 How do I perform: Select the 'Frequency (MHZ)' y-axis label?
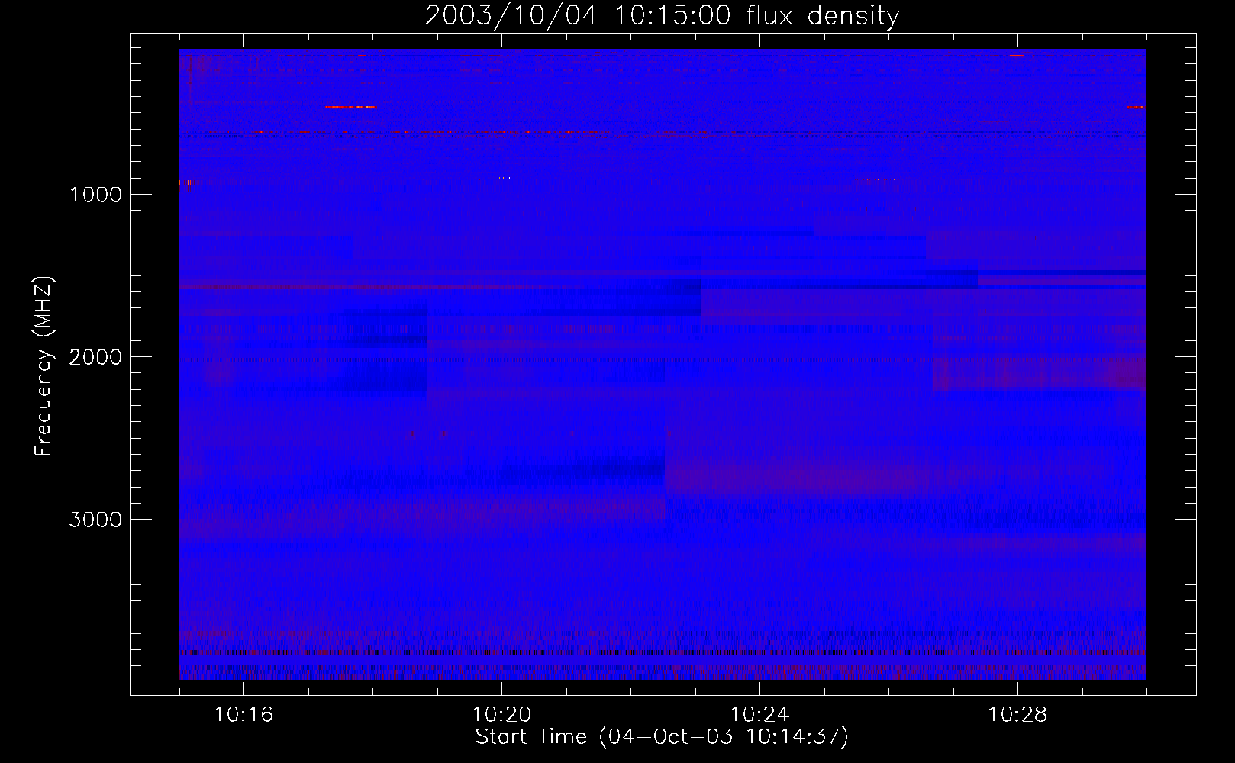[44, 366]
